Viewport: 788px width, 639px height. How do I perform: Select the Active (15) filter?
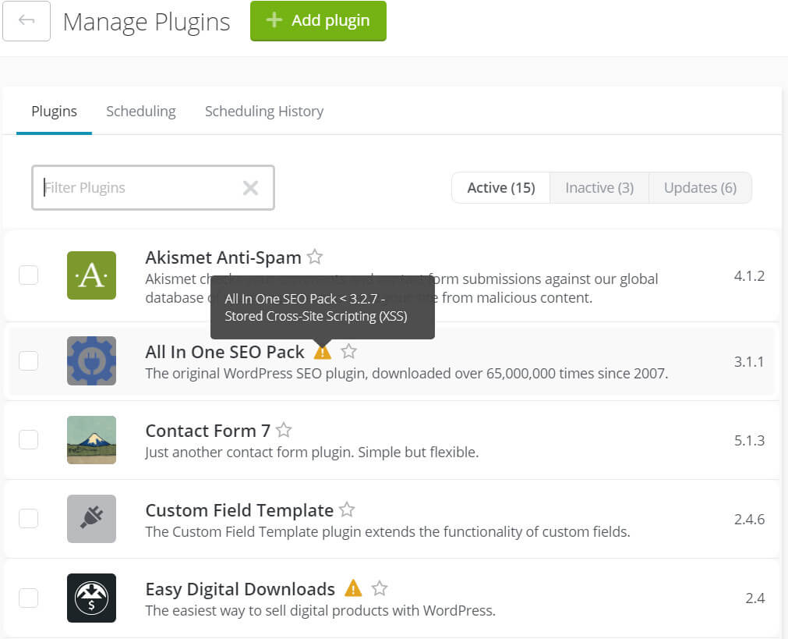501,188
